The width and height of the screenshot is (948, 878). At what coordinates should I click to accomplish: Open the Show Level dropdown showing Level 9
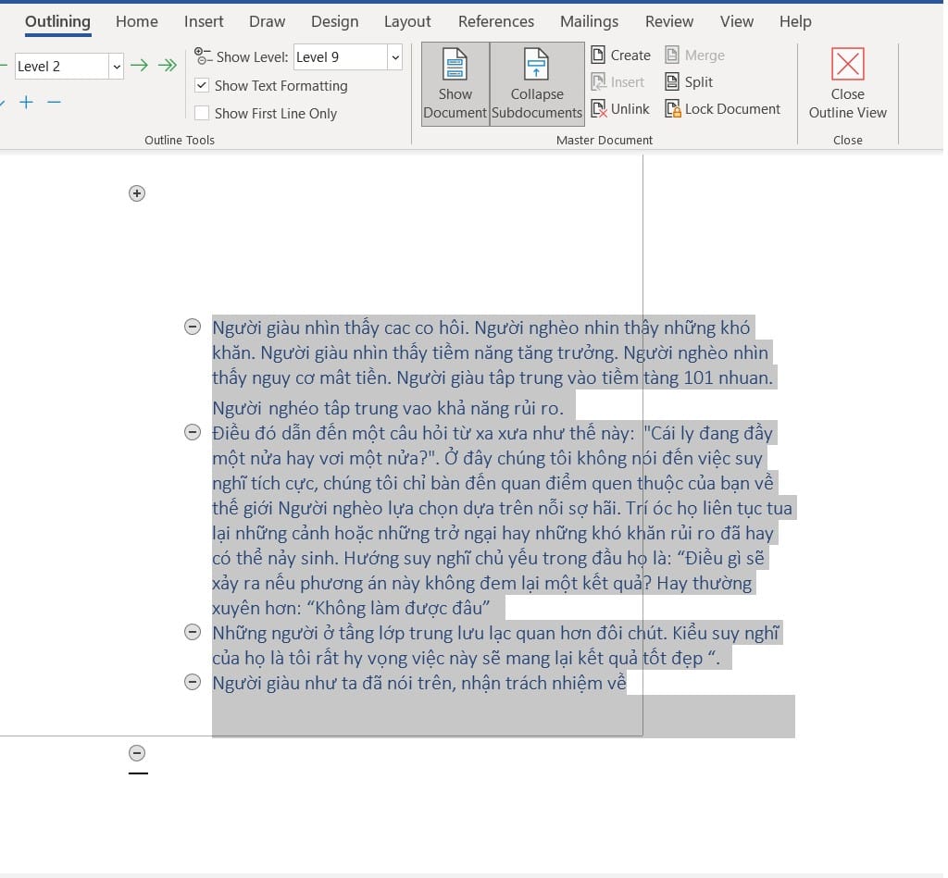[x=394, y=57]
